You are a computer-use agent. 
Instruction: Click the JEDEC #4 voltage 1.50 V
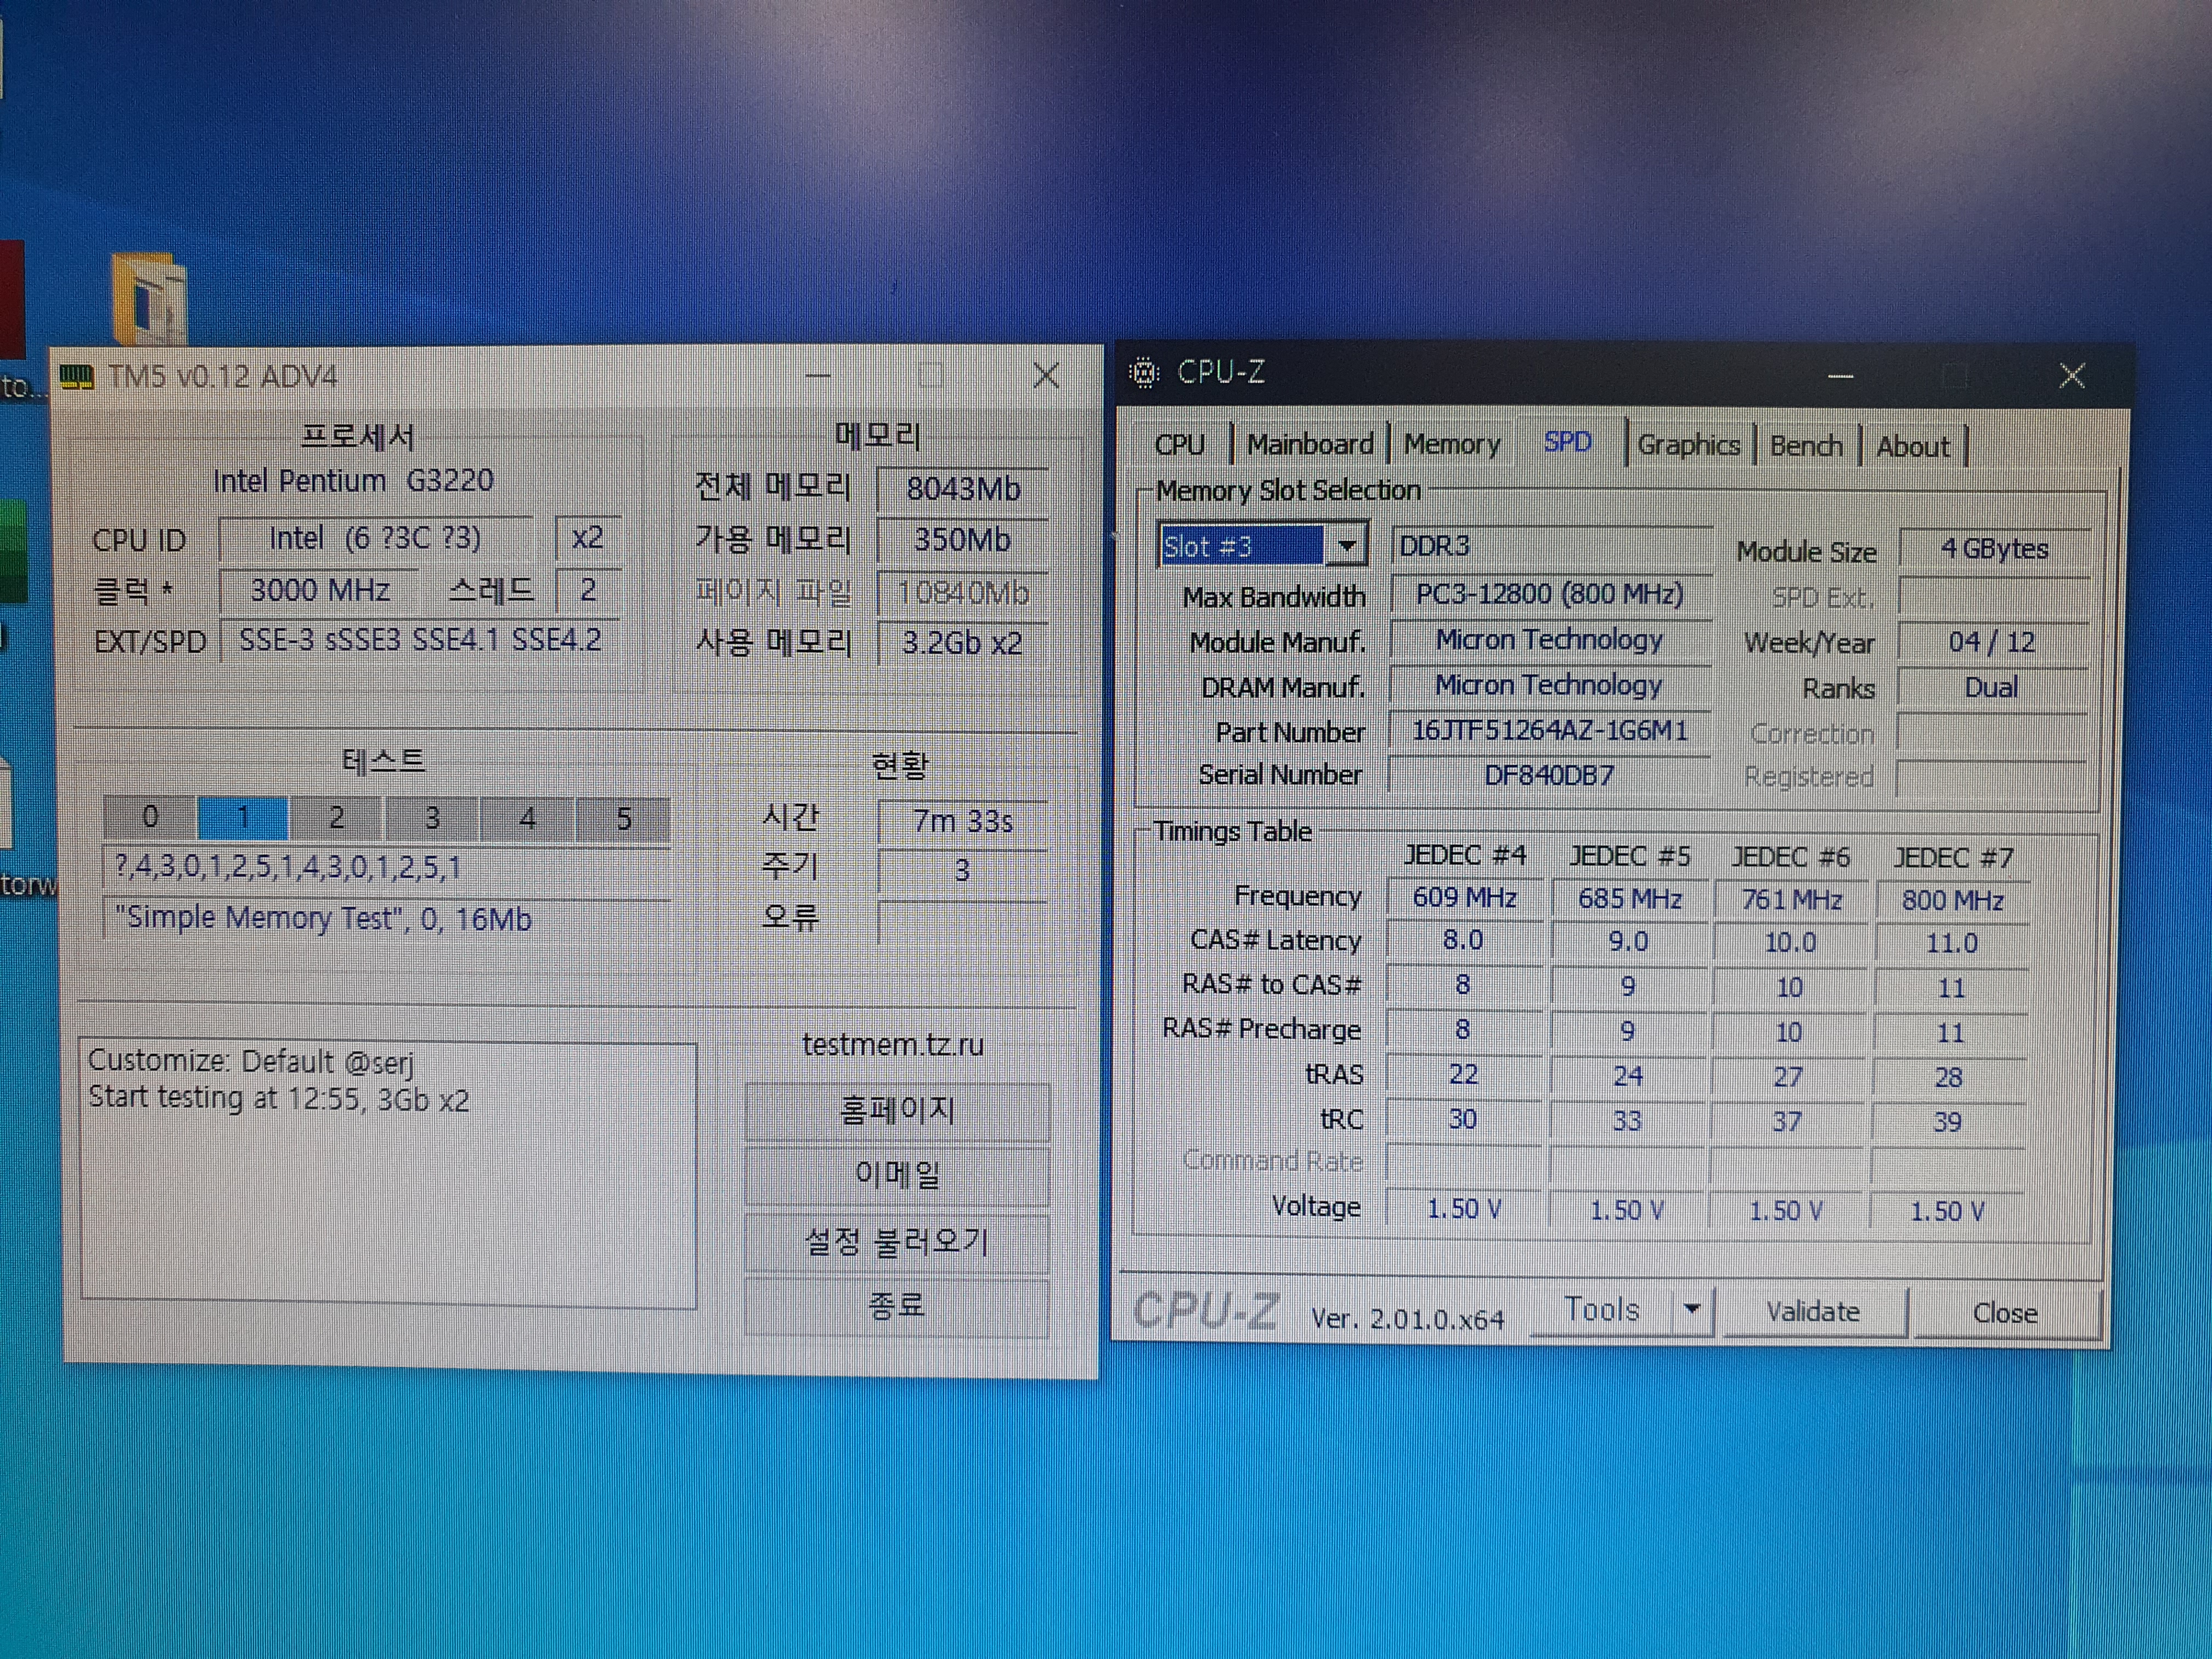pos(1464,1209)
